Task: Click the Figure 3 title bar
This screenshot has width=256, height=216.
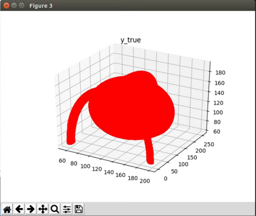Action: pyautogui.click(x=89, y=5)
